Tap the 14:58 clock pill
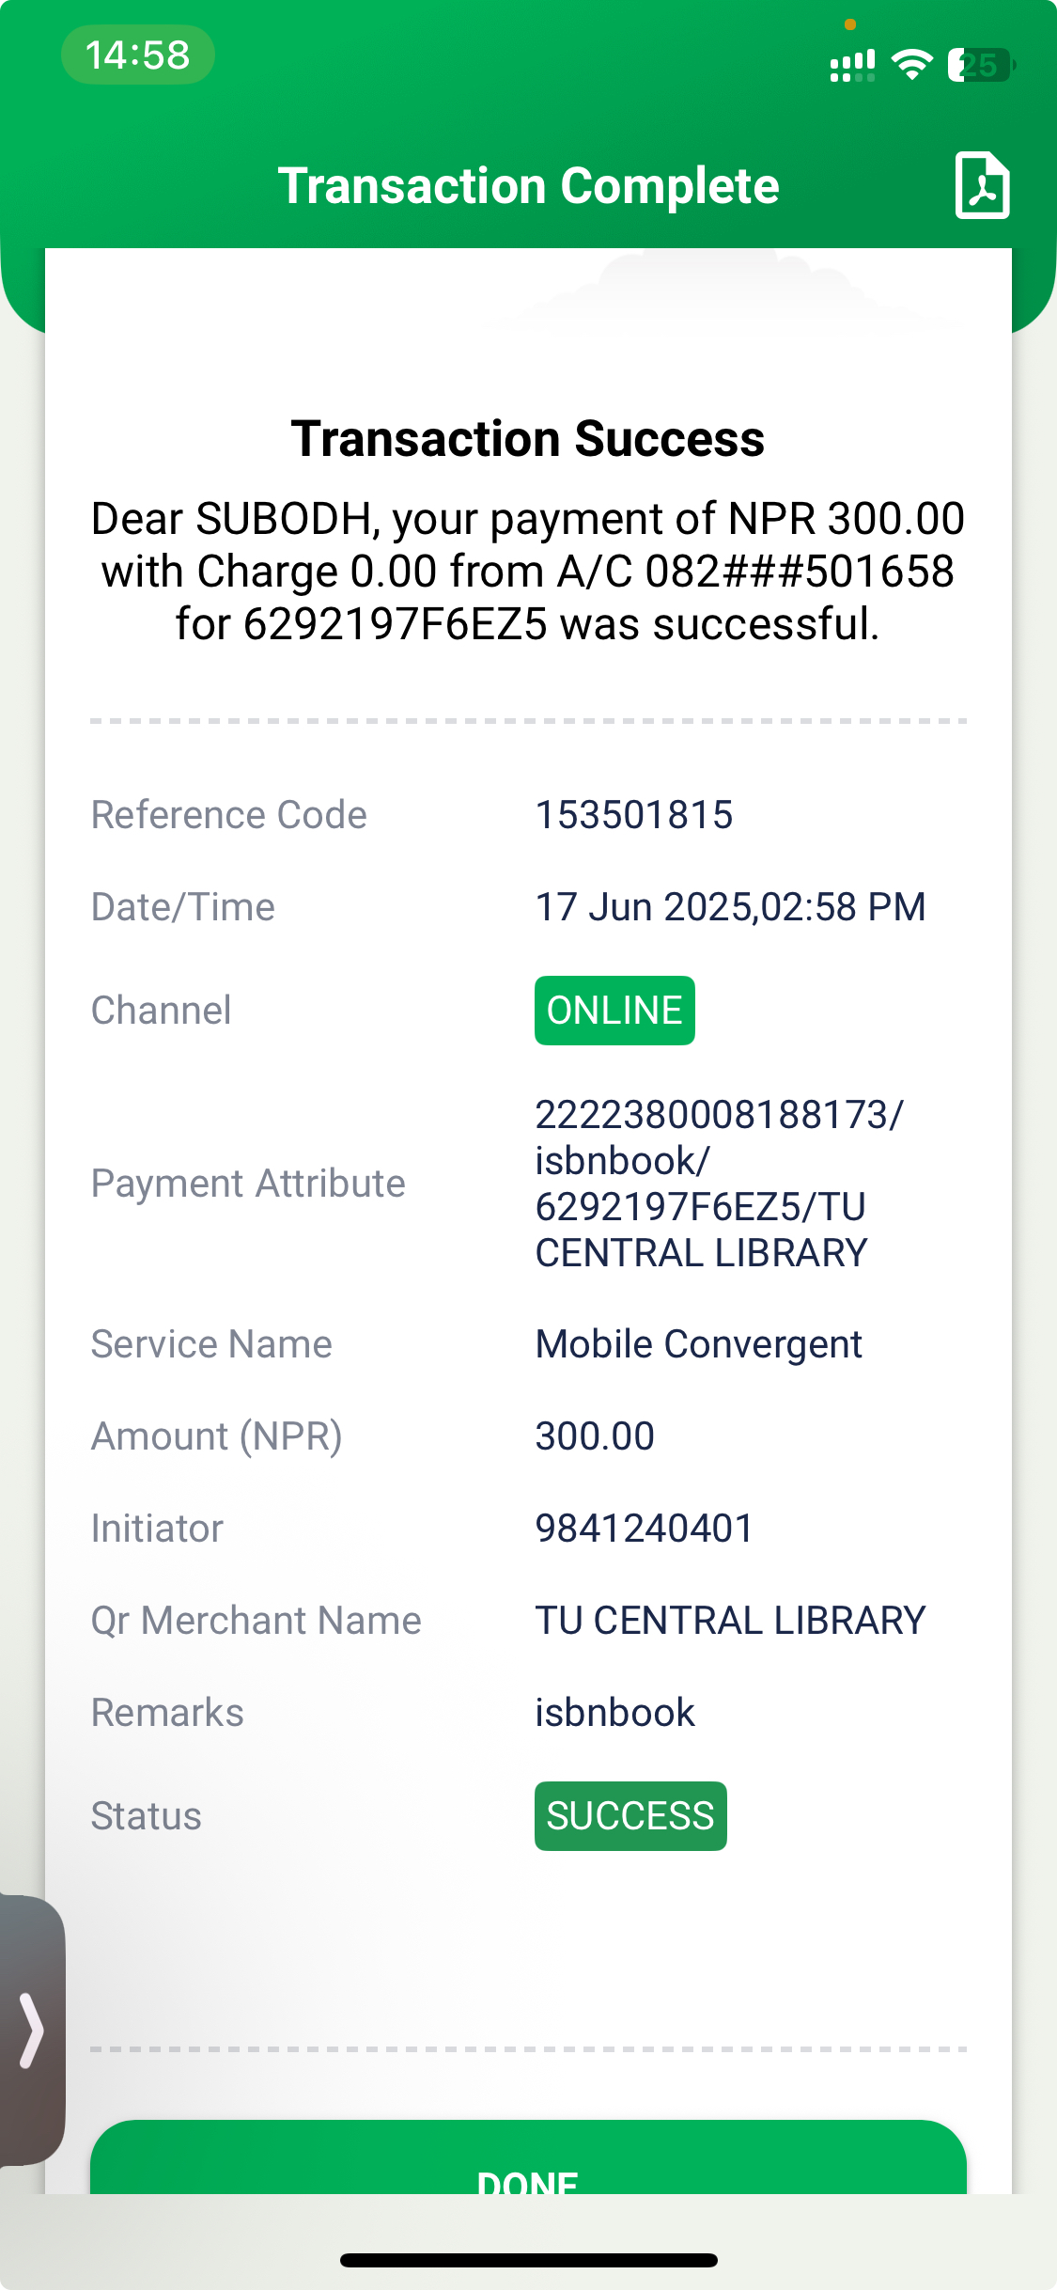This screenshot has height=2290, width=1057. tap(138, 55)
